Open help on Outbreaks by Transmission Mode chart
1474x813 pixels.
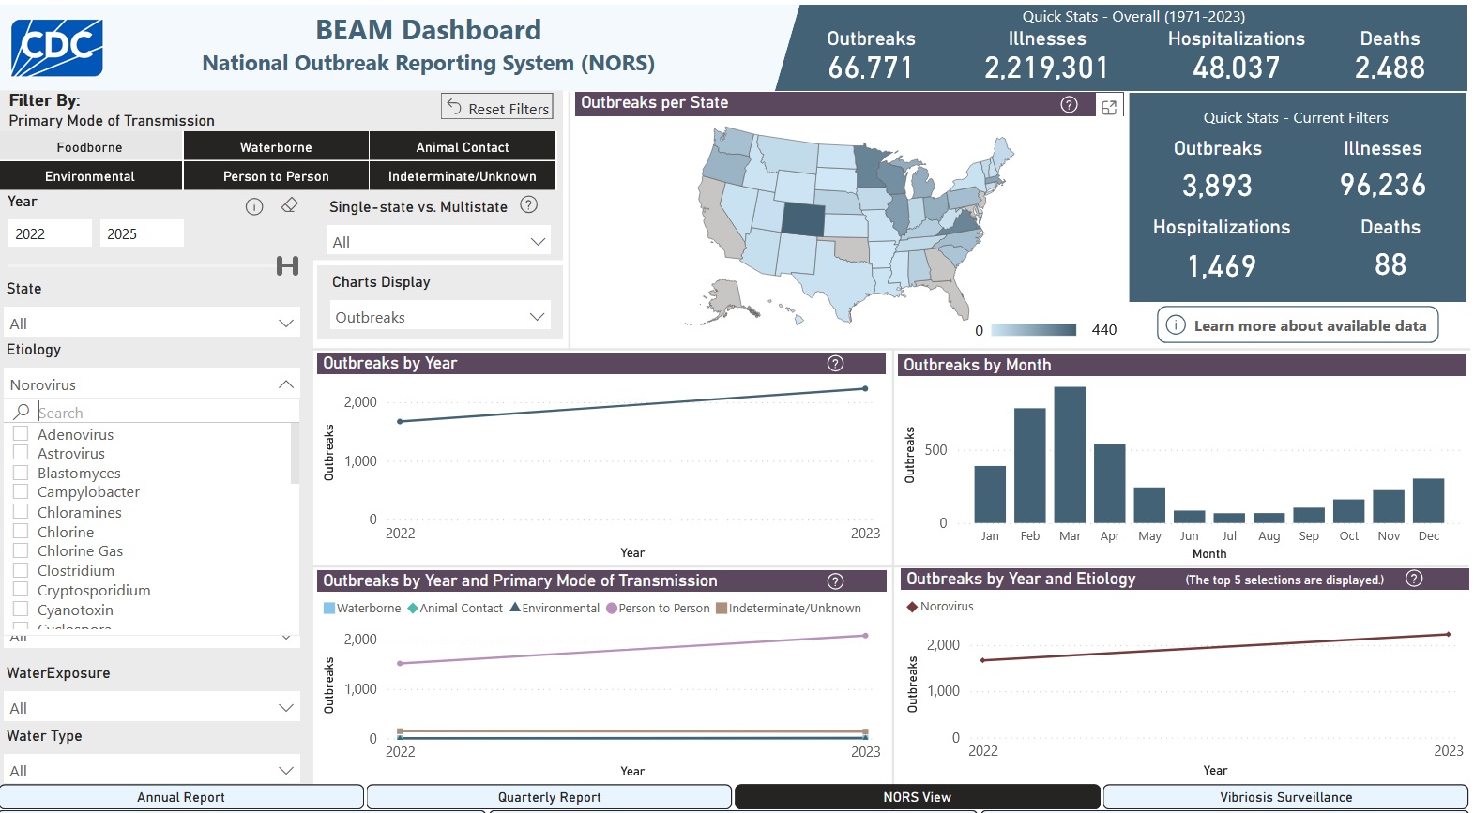point(835,581)
